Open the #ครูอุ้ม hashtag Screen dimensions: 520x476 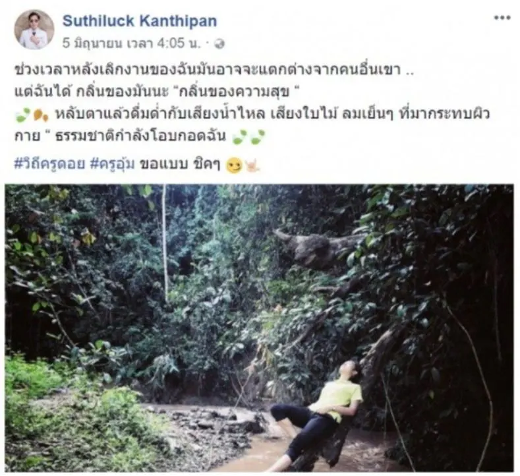pos(113,164)
